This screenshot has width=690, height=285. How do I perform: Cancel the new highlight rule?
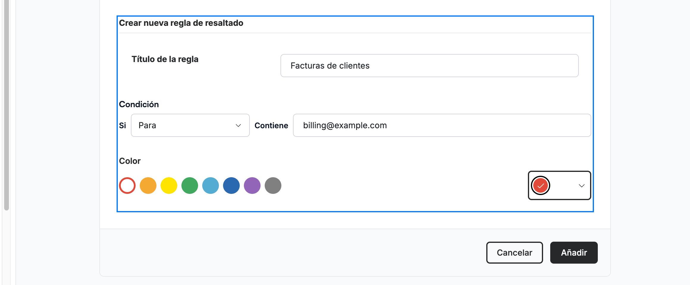coord(515,253)
